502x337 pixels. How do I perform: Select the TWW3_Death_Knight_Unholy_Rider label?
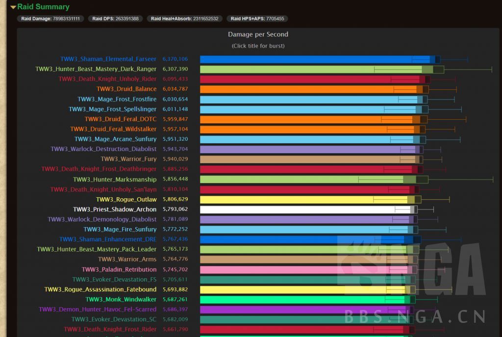click(x=107, y=79)
